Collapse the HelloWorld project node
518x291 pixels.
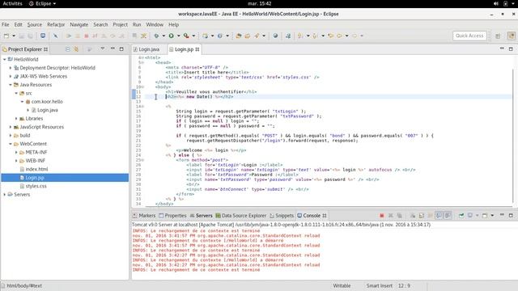(5, 59)
